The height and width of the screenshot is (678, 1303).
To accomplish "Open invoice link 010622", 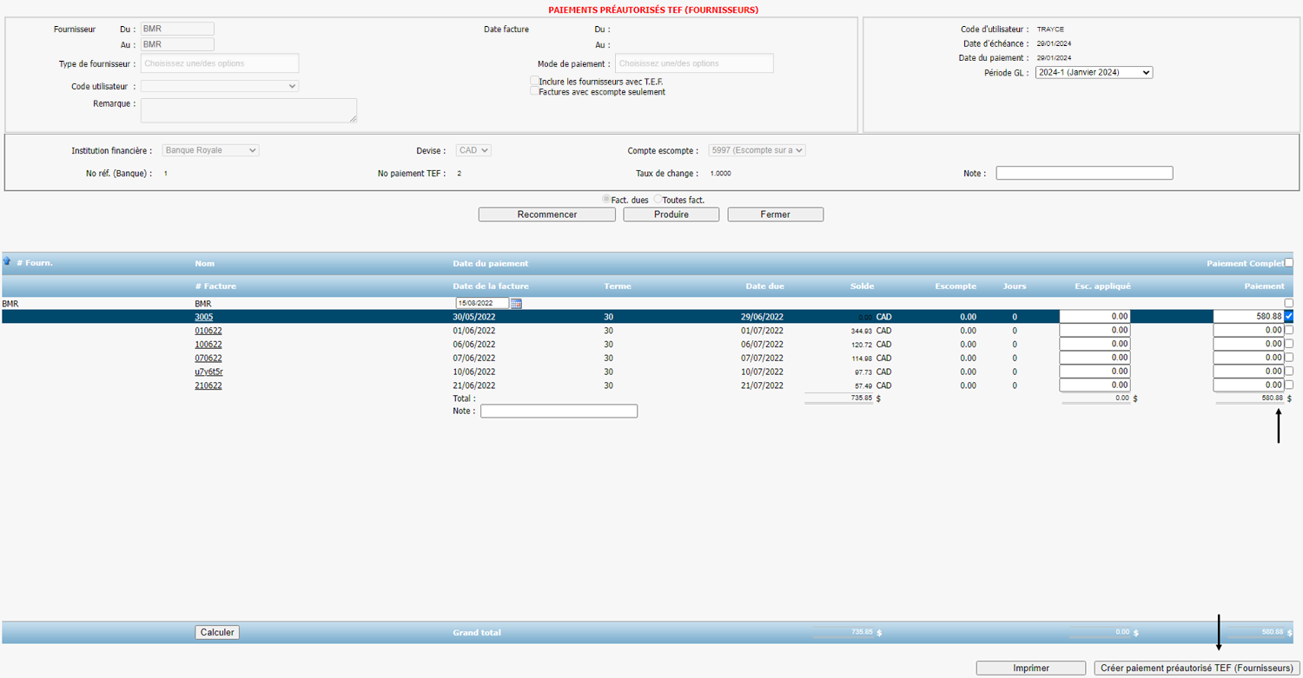I will (x=208, y=331).
